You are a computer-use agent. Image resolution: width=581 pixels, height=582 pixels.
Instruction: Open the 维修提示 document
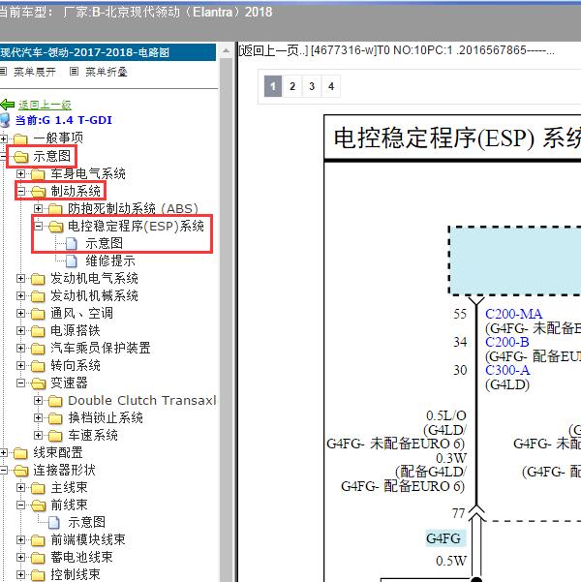click(110, 260)
